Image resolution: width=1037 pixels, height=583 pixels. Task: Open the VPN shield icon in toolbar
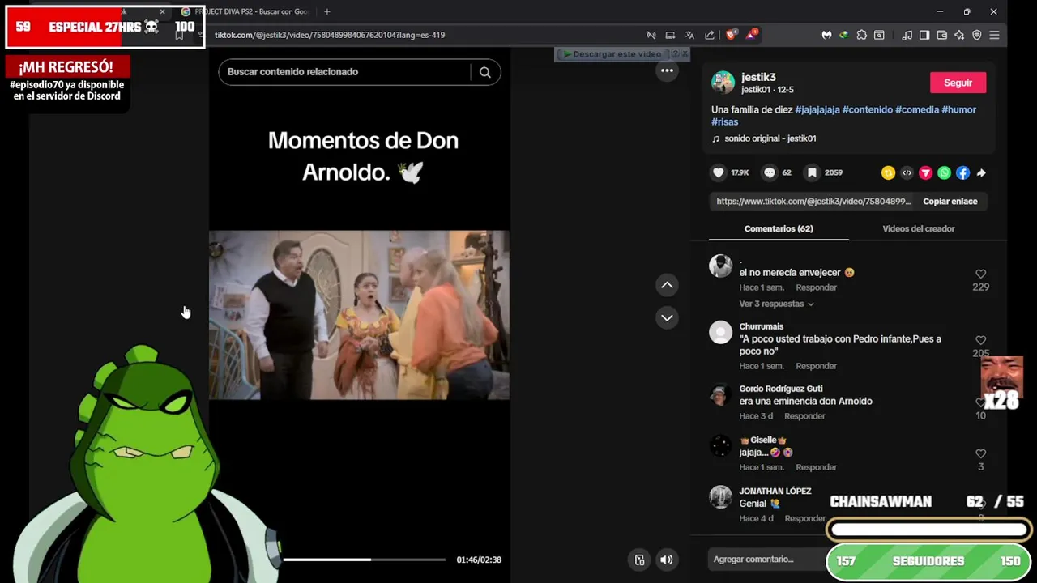click(x=976, y=35)
